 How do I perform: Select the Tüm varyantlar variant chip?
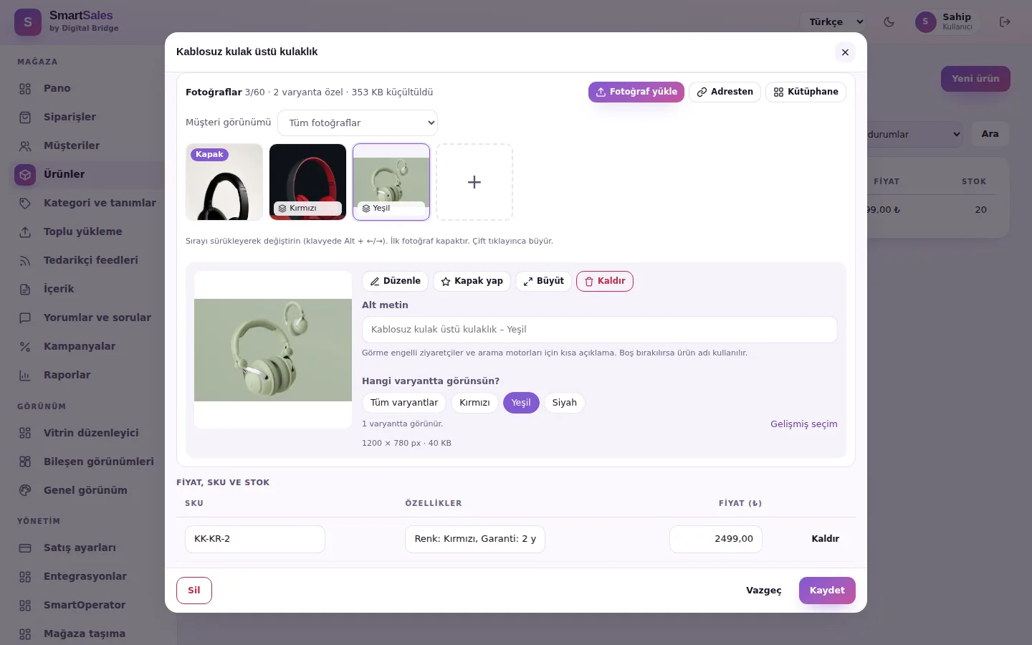click(404, 403)
